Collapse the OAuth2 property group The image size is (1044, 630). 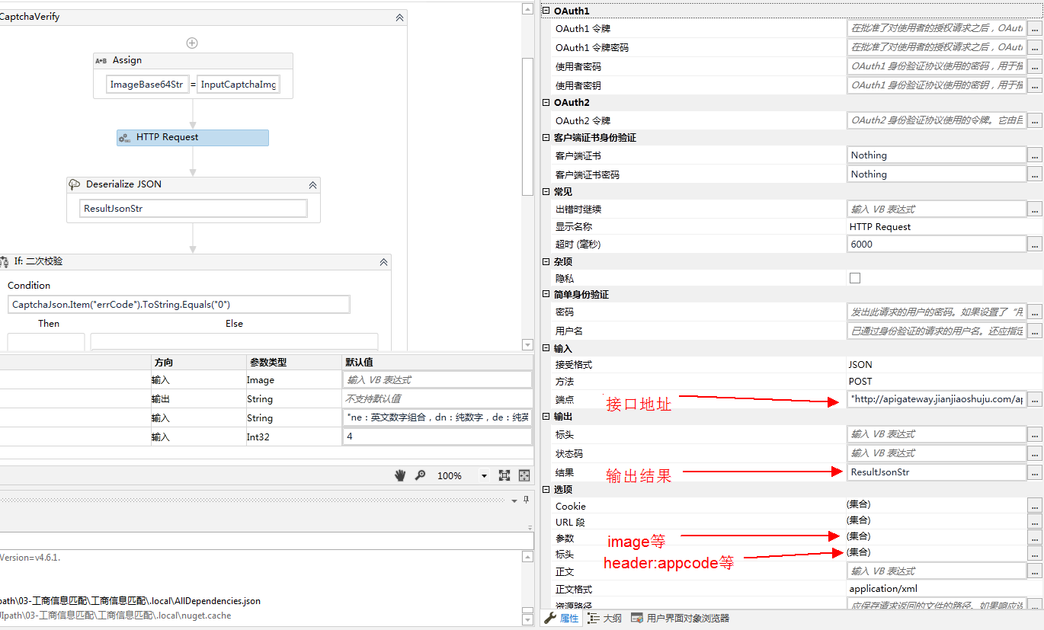[546, 103]
